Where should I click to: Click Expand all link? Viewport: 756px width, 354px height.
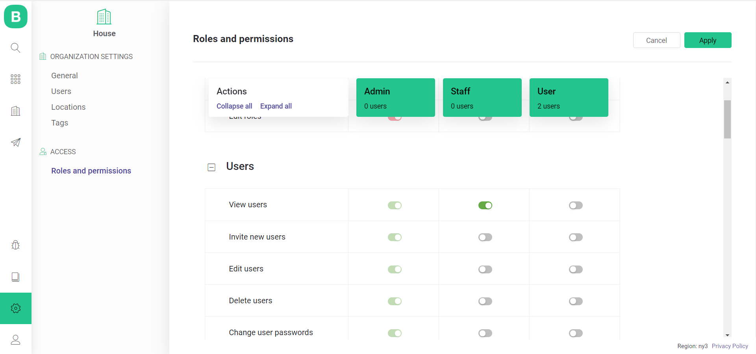(276, 106)
